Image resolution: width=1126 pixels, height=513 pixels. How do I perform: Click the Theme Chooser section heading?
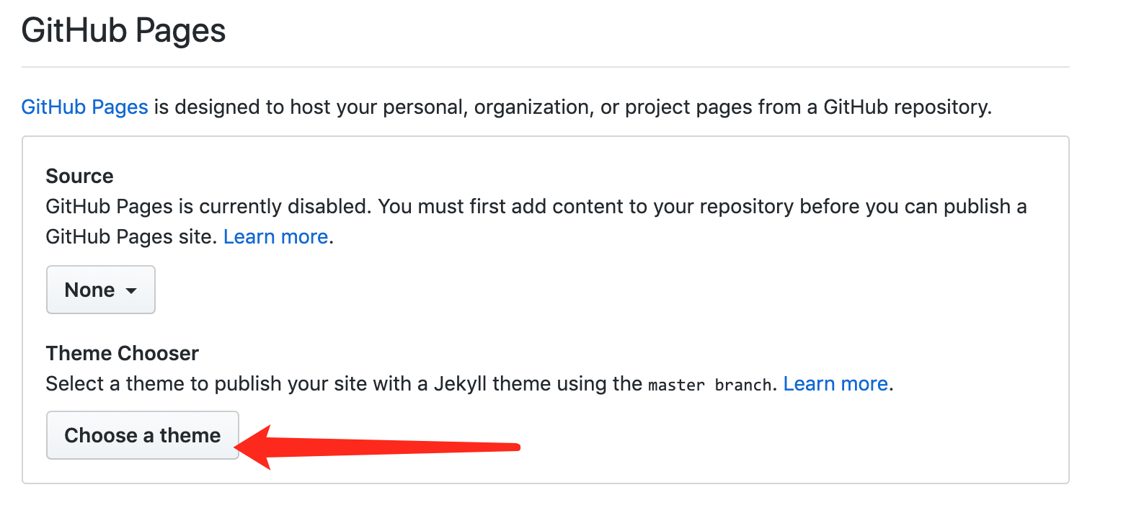[122, 353]
